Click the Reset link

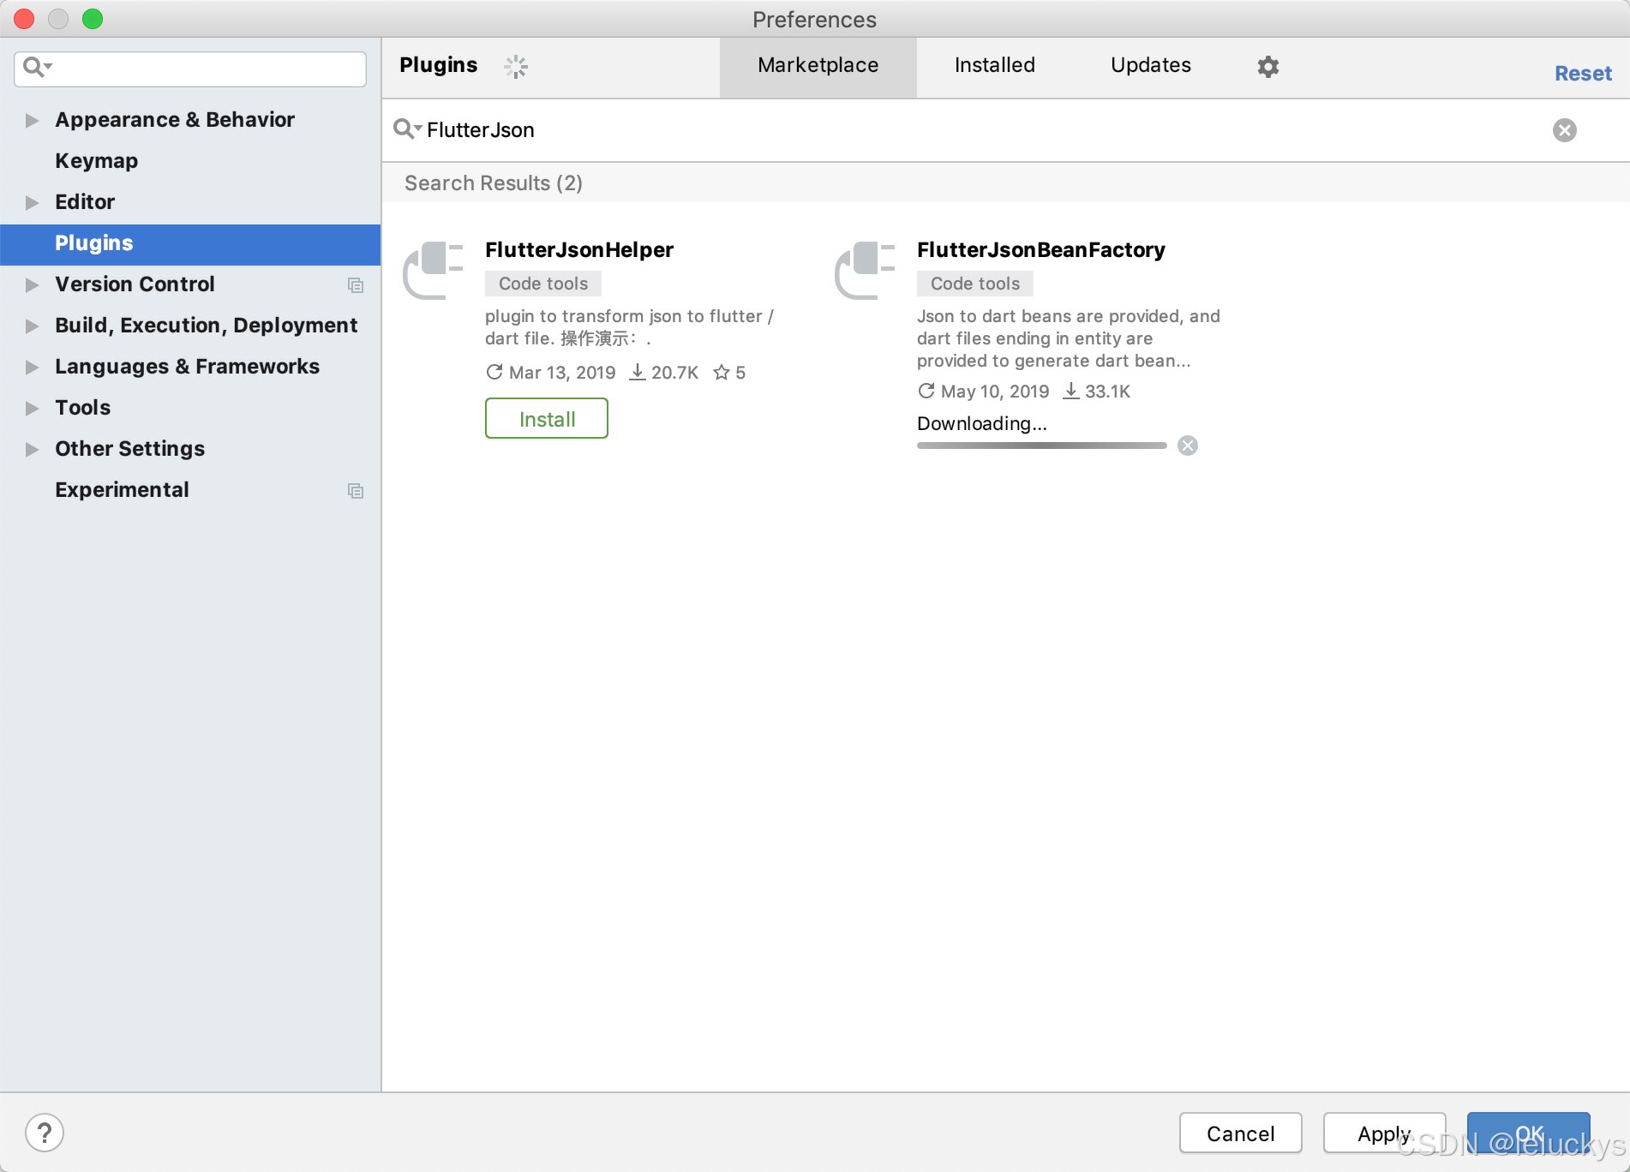(x=1583, y=74)
